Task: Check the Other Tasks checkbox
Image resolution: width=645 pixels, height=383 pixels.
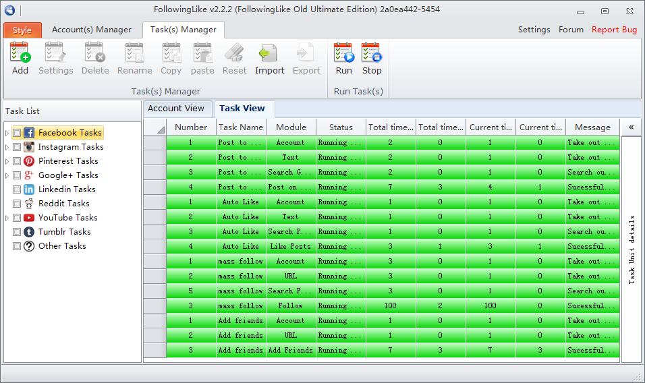Action: (17, 245)
